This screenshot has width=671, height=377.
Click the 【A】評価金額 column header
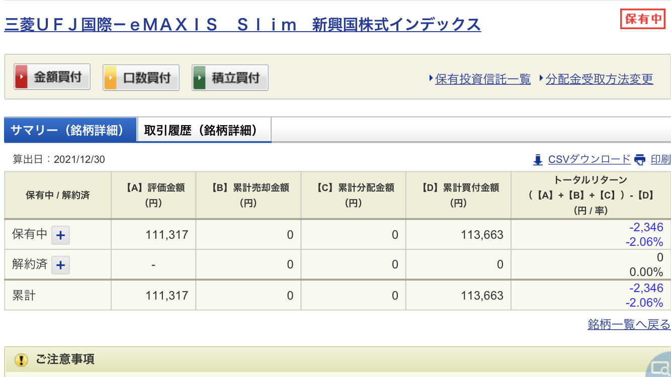click(153, 195)
